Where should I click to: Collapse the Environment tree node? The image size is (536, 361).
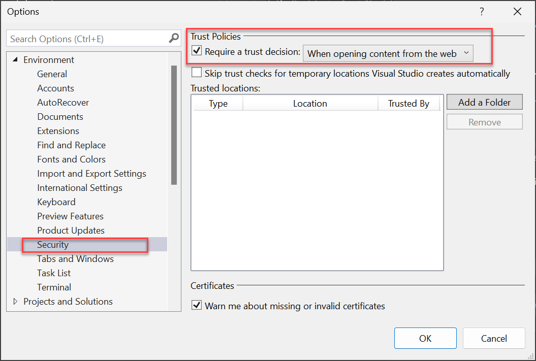[15, 60]
